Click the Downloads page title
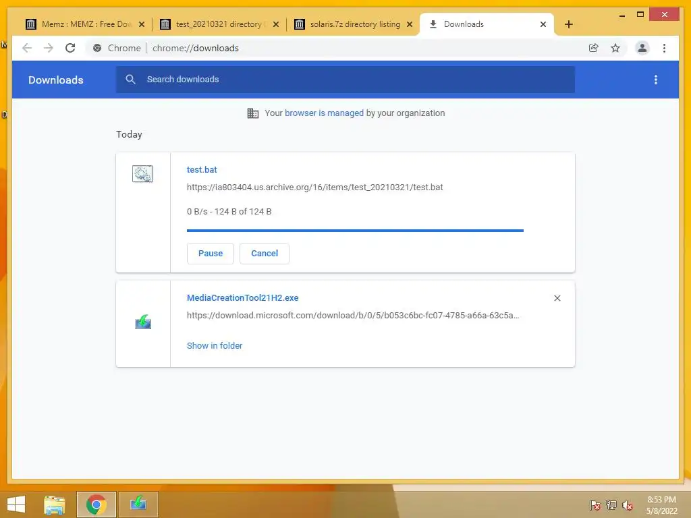691x518 pixels. coord(56,80)
